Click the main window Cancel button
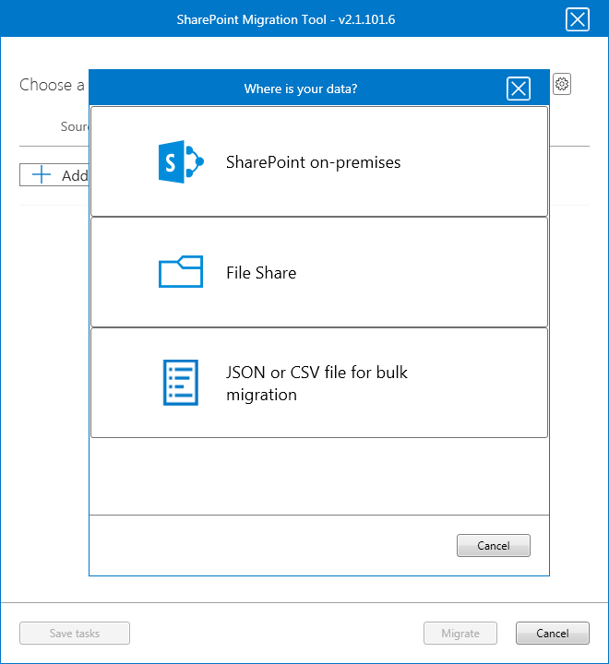 pyautogui.click(x=553, y=634)
